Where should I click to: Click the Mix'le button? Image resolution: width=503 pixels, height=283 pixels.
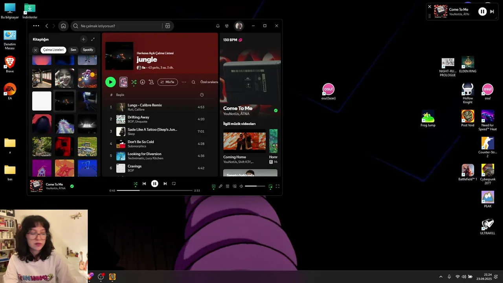click(168, 82)
